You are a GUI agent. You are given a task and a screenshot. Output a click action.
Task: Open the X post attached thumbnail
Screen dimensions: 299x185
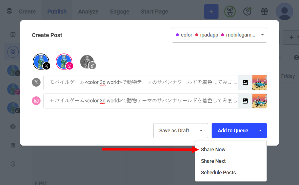click(260, 83)
